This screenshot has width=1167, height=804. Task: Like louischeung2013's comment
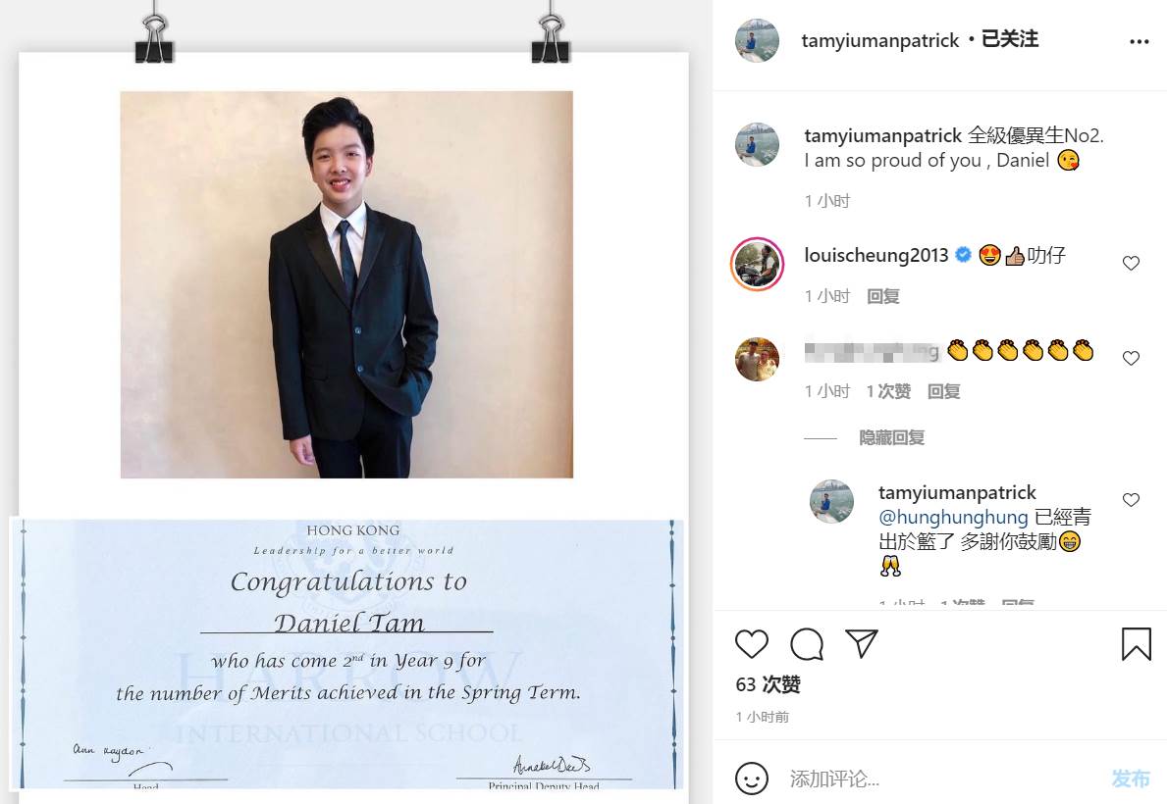click(1132, 264)
